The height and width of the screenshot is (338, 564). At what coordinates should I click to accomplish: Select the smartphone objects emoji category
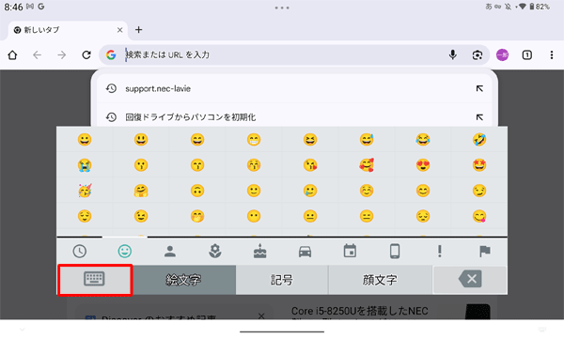click(x=395, y=251)
